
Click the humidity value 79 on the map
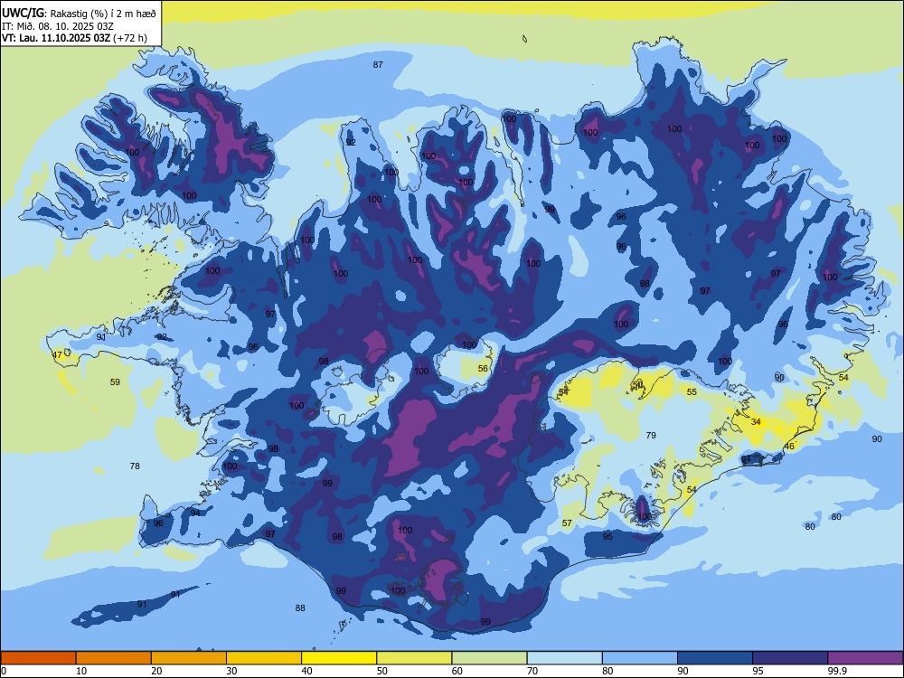pos(651,436)
